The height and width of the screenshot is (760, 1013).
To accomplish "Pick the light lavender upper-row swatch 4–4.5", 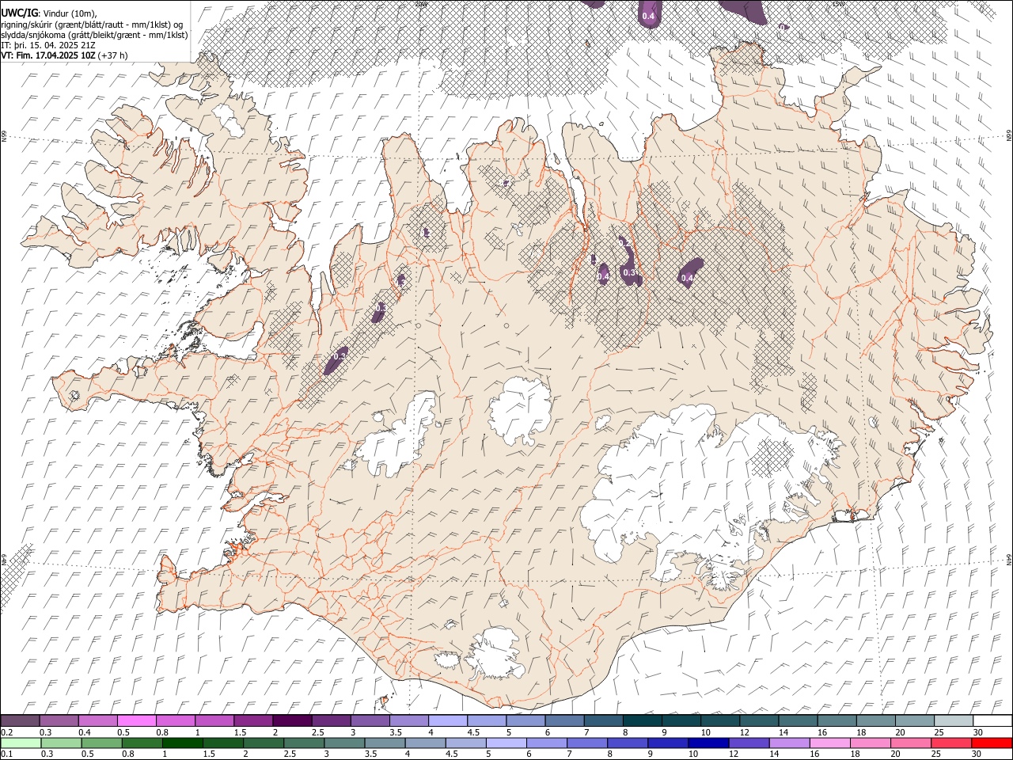I will [447, 720].
